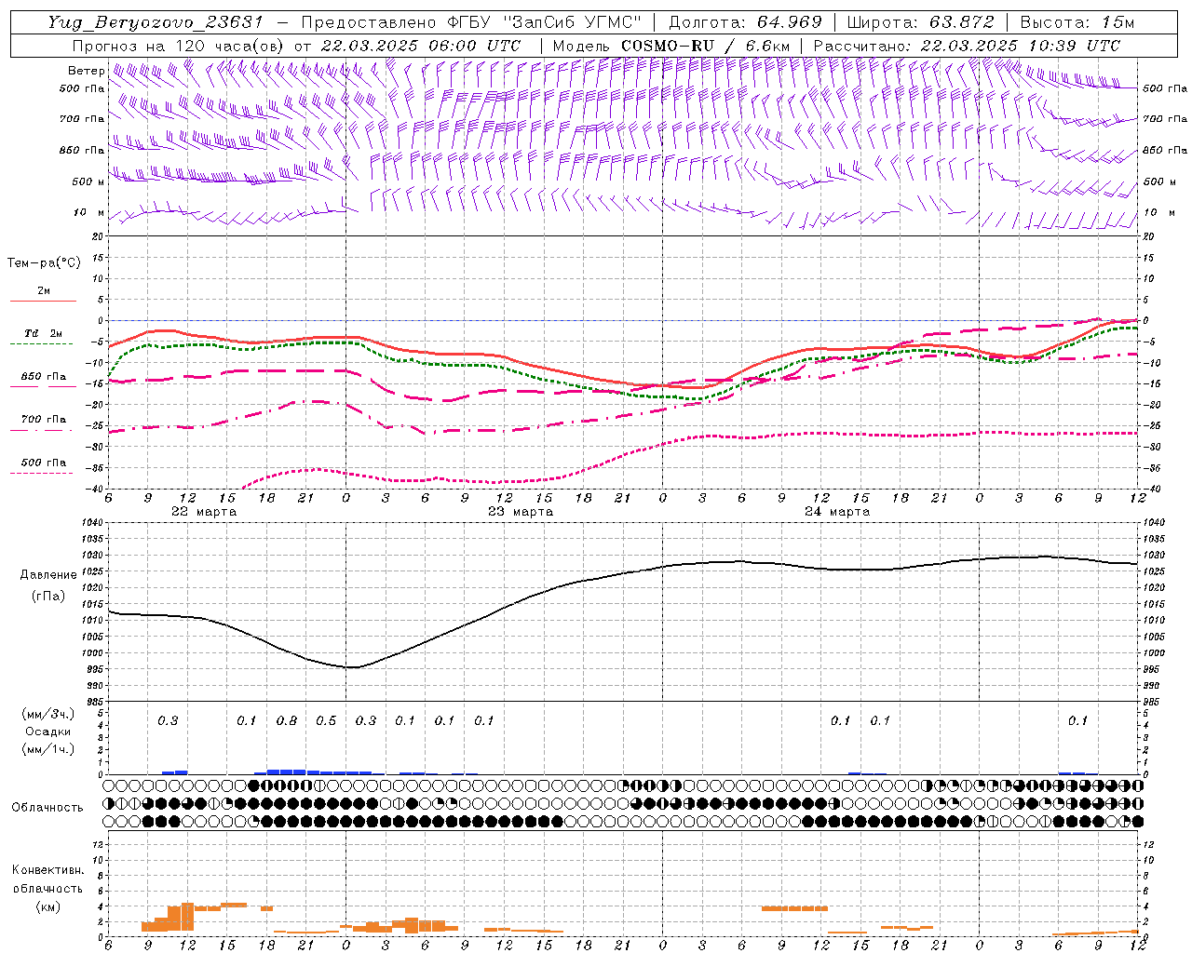
Task: Click the -40 tick on left temperature axis
Action: (95, 490)
